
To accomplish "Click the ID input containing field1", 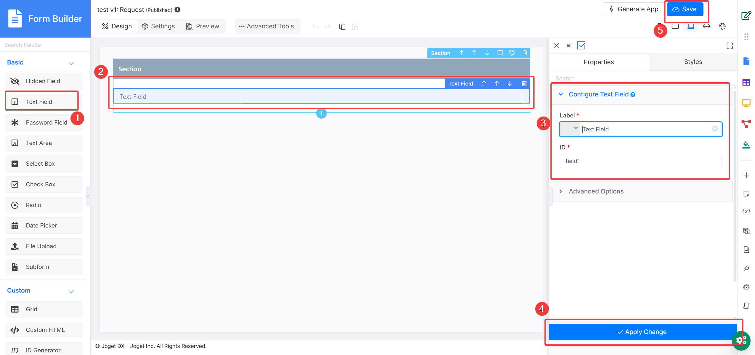I will 641,161.
